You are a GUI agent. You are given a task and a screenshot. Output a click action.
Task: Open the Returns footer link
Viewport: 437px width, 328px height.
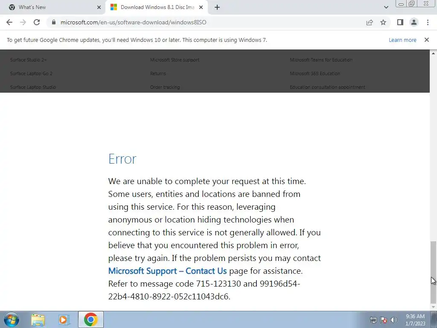tap(158, 73)
